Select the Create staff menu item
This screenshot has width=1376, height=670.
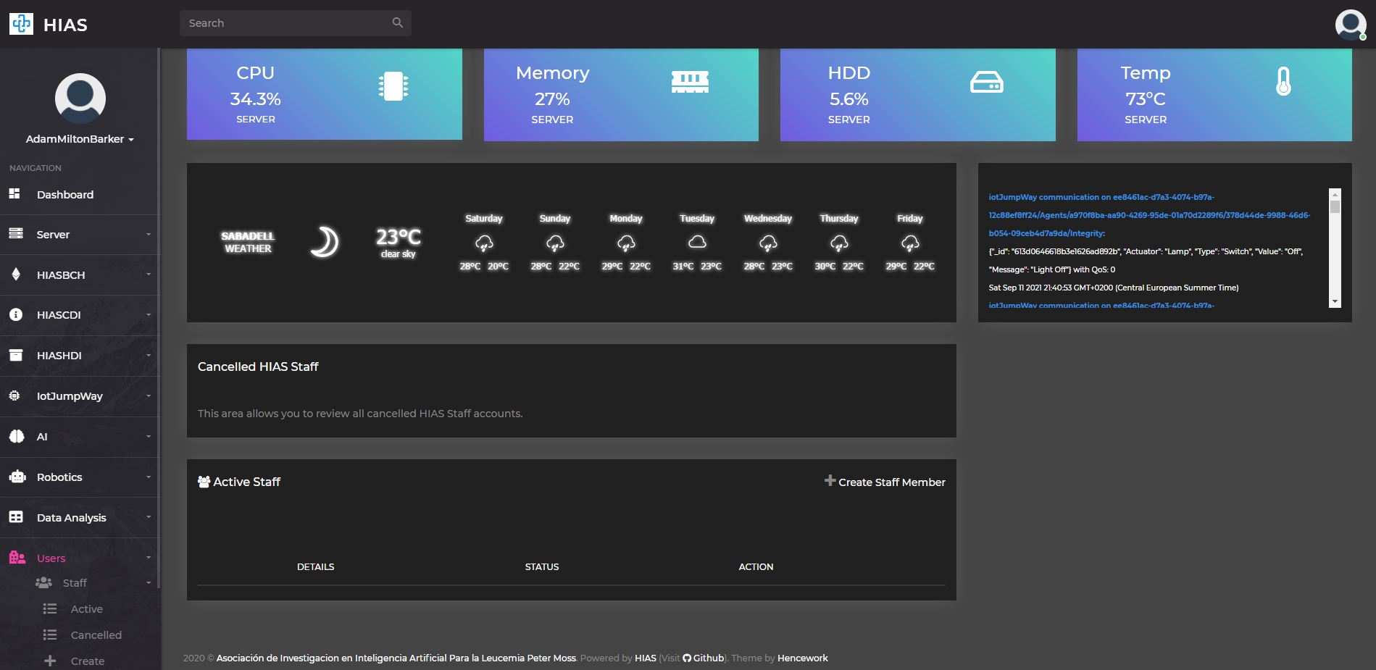pos(88,661)
